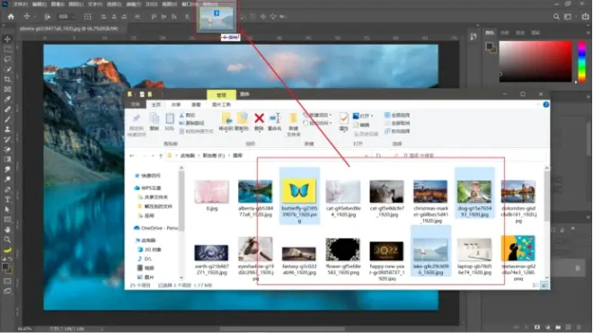The width and height of the screenshot is (593, 333).
Task: Click the hue spectrum slider in Color panel
Action: coord(582,61)
